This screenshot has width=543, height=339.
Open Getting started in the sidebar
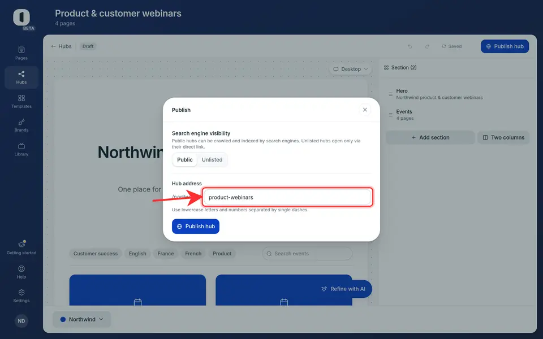pos(21,248)
